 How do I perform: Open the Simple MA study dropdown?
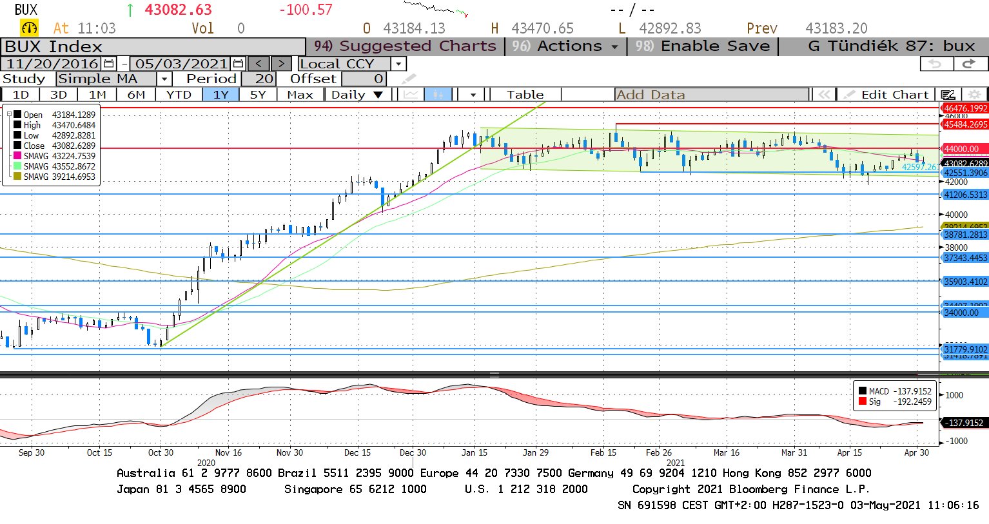(x=164, y=79)
